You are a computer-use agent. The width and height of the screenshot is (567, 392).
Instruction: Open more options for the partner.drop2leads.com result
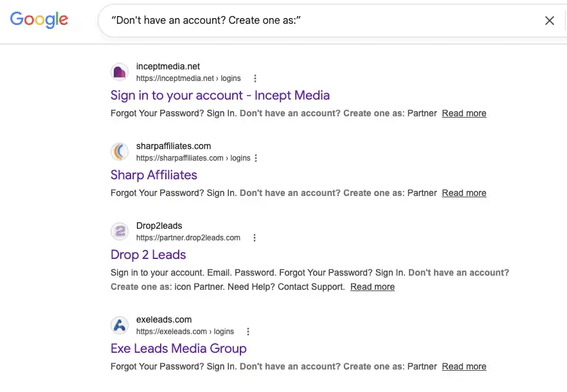click(255, 238)
